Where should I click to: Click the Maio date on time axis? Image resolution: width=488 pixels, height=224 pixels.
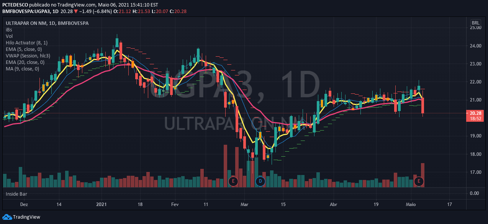click(412, 204)
